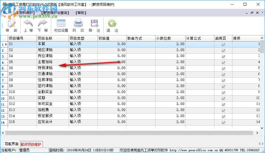Close the inner 薪资项目维护 child window
This screenshot has width=265, height=153.
(x=257, y=13)
